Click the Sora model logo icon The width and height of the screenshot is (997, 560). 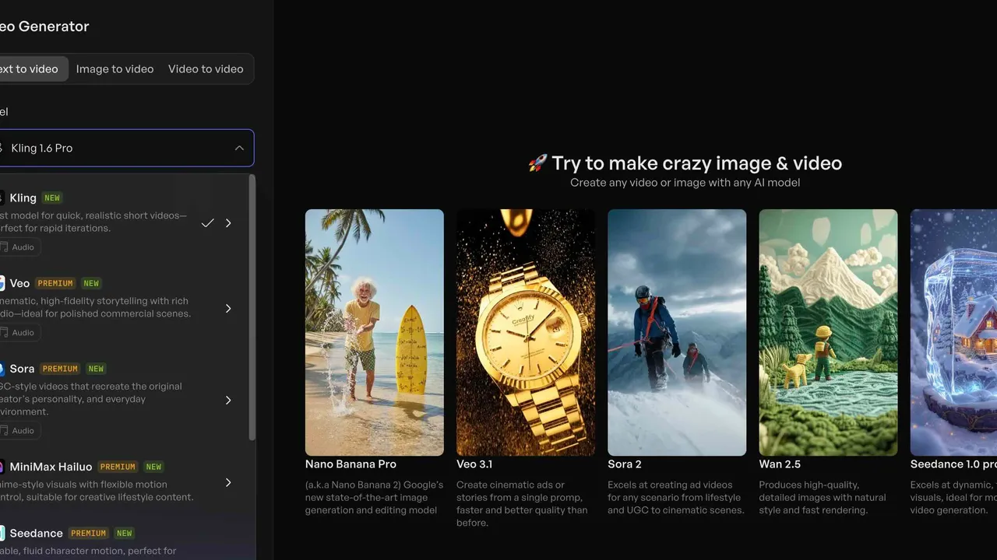[x=2, y=369]
